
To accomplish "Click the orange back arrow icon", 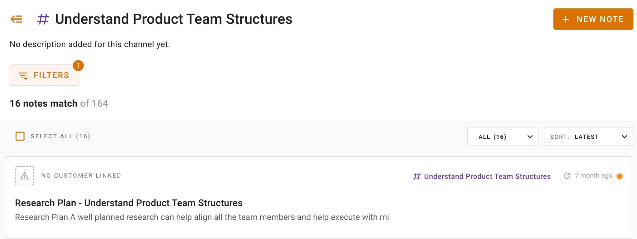I will 16,19.
